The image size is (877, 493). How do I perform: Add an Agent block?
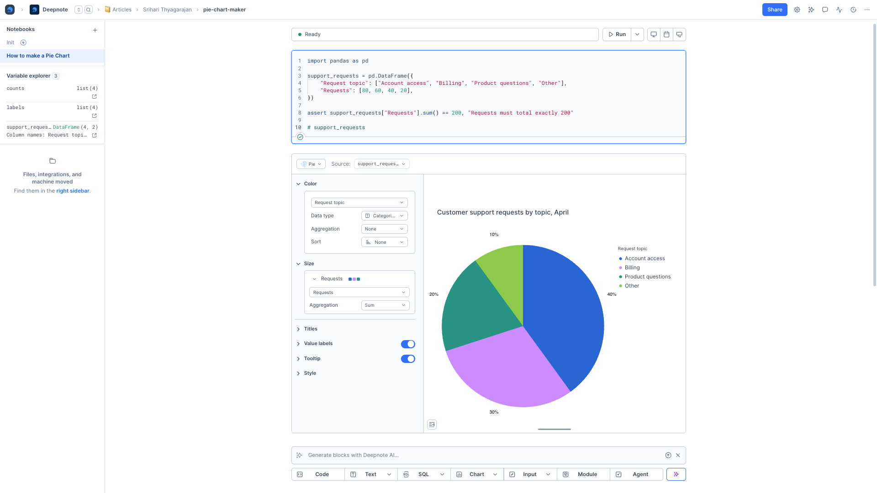click(636, 474)
